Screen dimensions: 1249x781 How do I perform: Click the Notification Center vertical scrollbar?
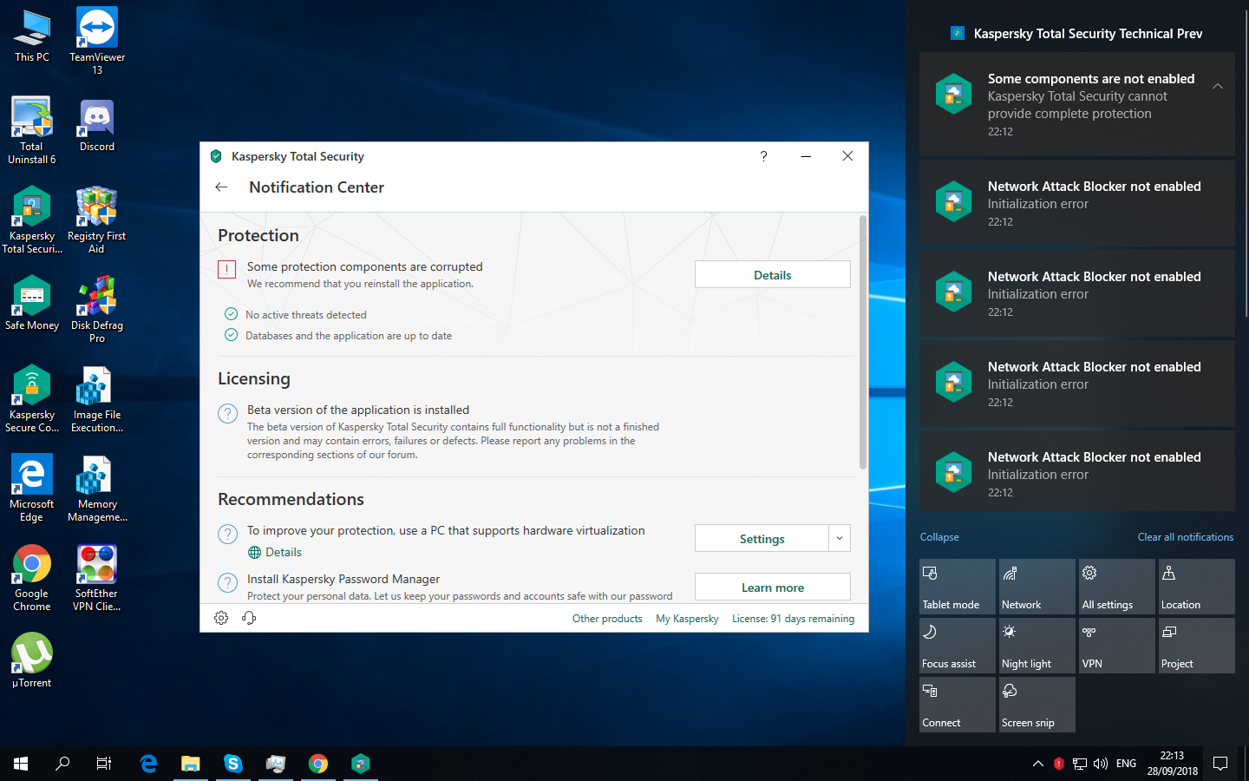pyautogui.click(x=862, y=343)
